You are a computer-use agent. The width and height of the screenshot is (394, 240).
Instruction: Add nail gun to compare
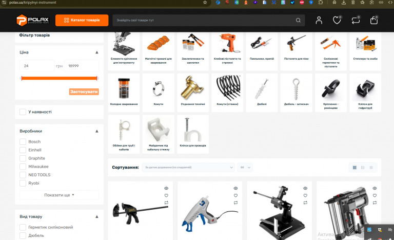[x=375, y=202]
